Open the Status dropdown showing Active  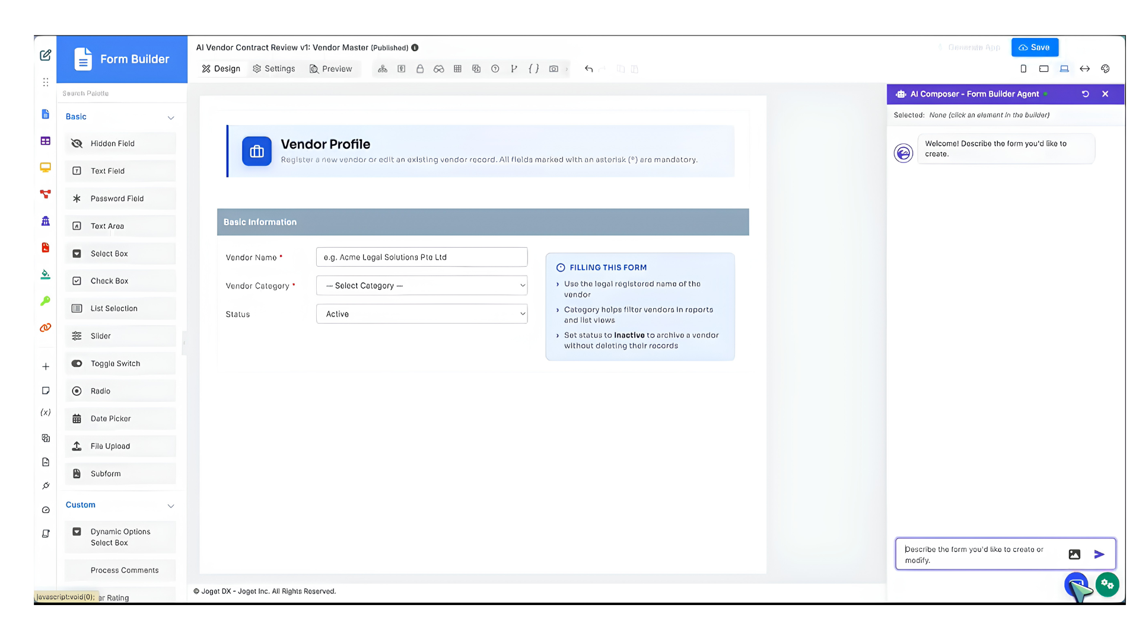(422, 314)
